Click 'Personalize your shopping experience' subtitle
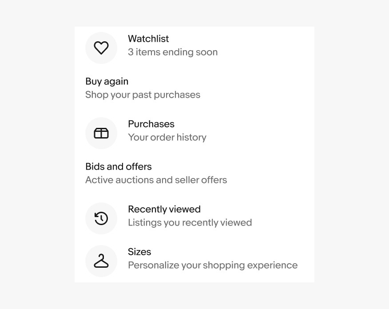Image resolution: width=389 pixels, height=309 pixels. pos(213,265)
